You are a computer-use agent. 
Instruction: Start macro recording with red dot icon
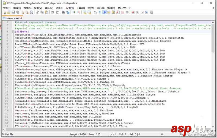(x=133, y=12)
